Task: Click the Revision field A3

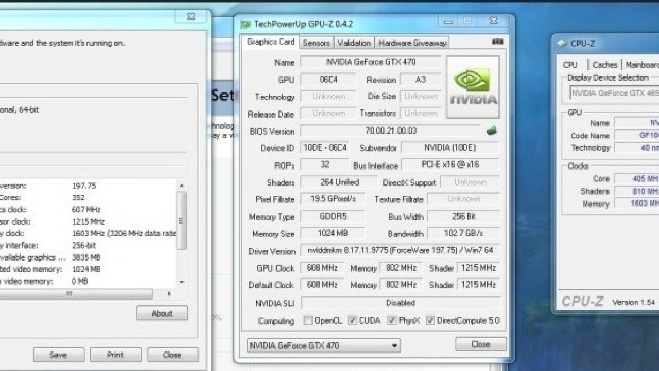Action: coord(420,80)
